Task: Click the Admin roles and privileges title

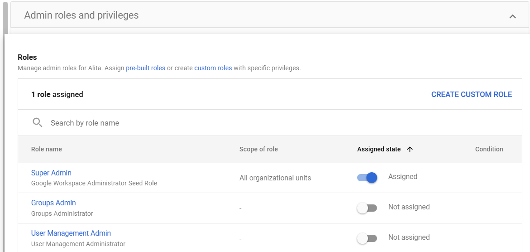Action: click(x=81, y=15)
